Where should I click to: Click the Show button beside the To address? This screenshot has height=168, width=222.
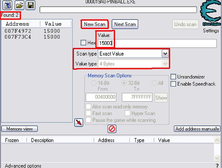point(161,98)
